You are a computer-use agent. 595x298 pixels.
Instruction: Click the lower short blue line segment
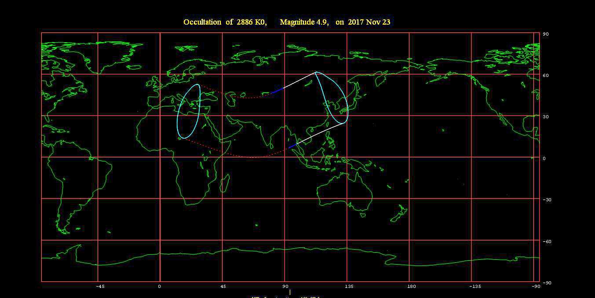pos(292,145)
